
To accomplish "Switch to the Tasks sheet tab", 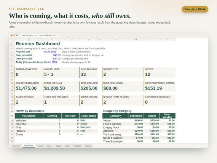I will (67, 146).
